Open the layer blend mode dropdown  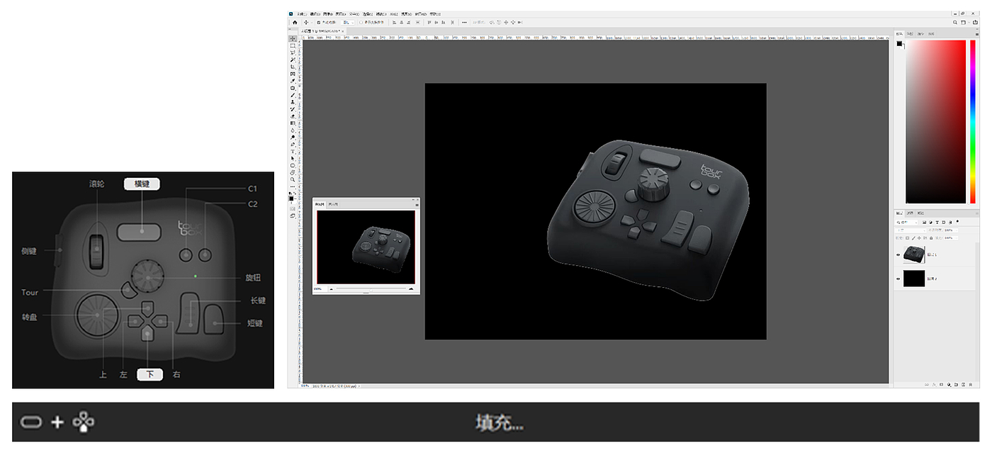[x=911, y=230]
